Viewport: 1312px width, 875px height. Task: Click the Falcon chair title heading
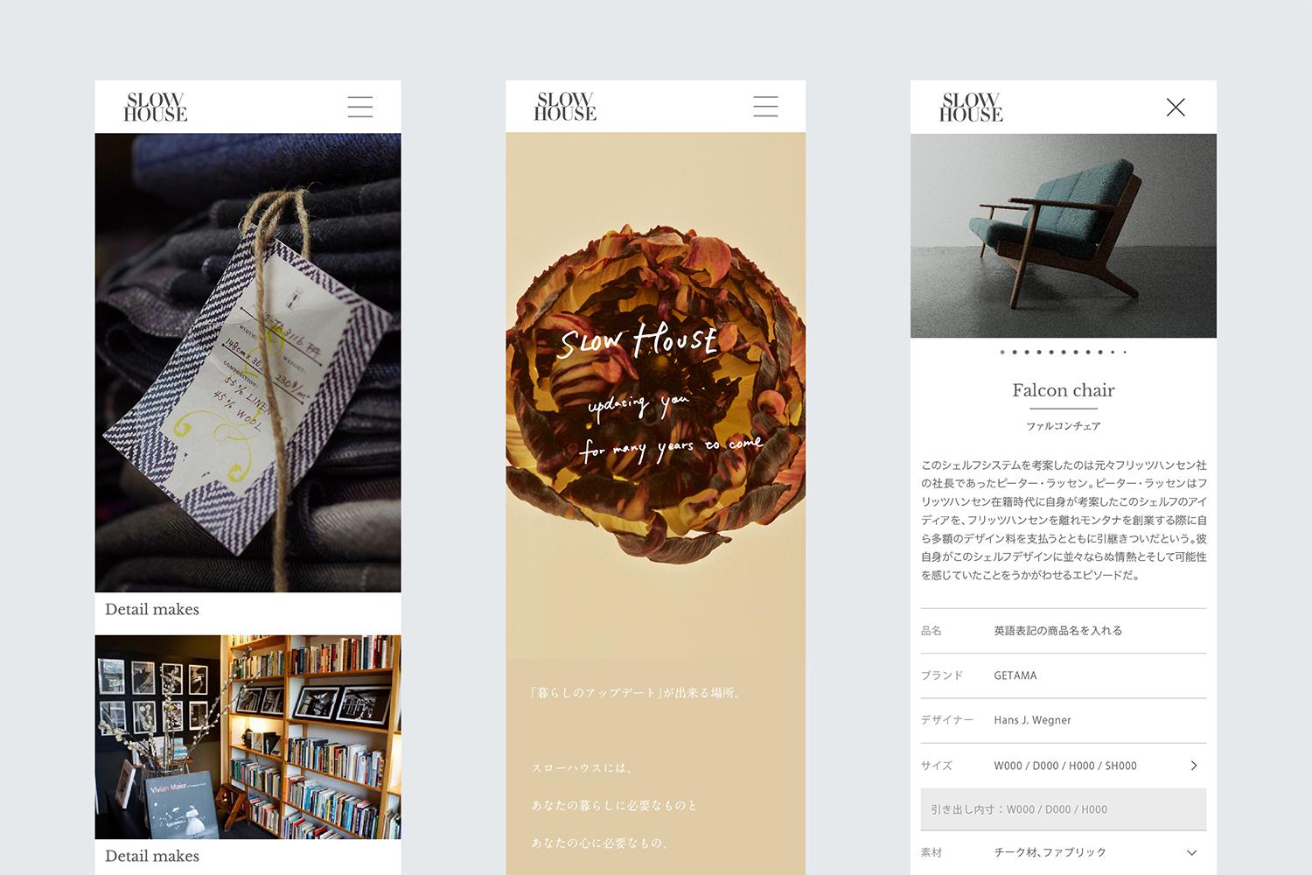tap(1064, 390)
